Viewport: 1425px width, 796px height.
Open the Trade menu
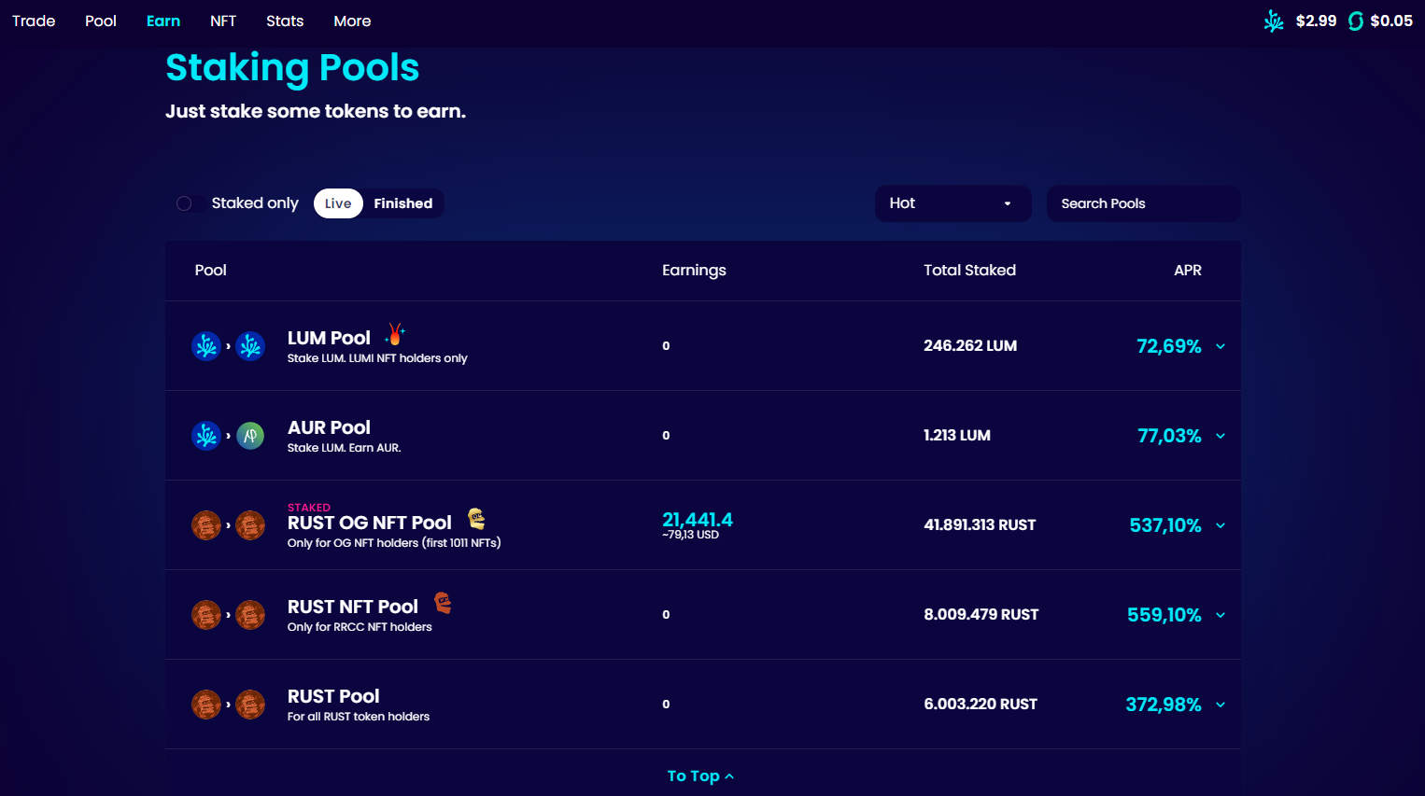pos(34,21)
